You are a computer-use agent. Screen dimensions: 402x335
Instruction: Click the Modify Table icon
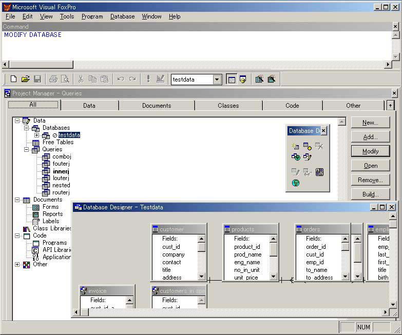[x=295, y=172]
